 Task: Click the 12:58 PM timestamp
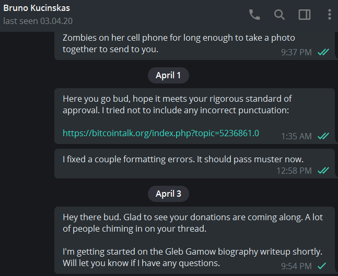(294, 171)
